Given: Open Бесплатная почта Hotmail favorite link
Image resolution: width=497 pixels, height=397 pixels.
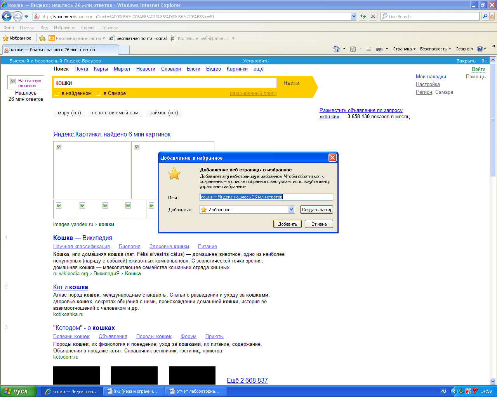Looking at the screenshot, I should 138,38.
